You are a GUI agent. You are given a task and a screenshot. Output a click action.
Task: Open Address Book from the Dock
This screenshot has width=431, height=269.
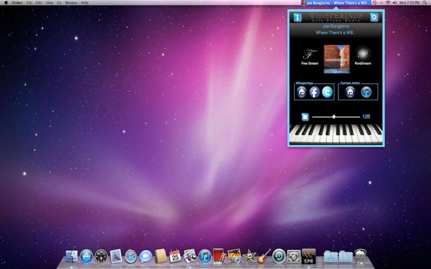[161, 256]
